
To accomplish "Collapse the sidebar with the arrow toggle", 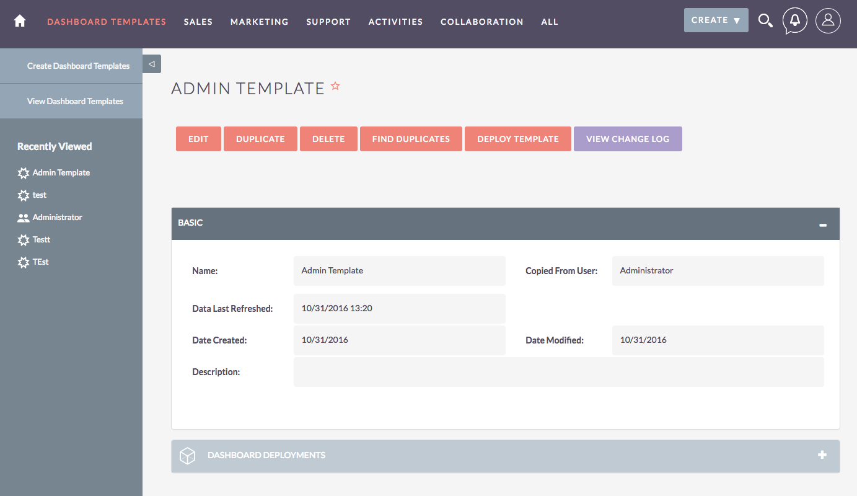I will click(x=152, y=64).
